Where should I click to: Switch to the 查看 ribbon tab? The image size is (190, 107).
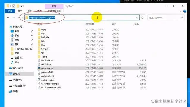pyautogui.click(x=39, y=11)
